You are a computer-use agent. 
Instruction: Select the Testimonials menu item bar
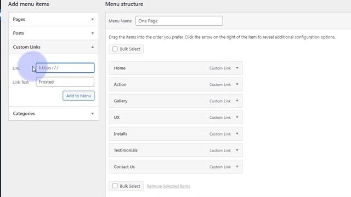point(175,150)
